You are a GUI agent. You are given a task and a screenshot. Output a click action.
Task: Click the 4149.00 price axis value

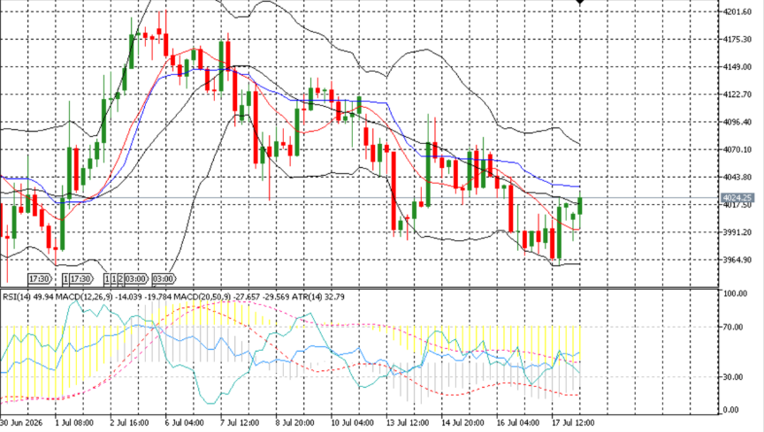coord(737,67)
